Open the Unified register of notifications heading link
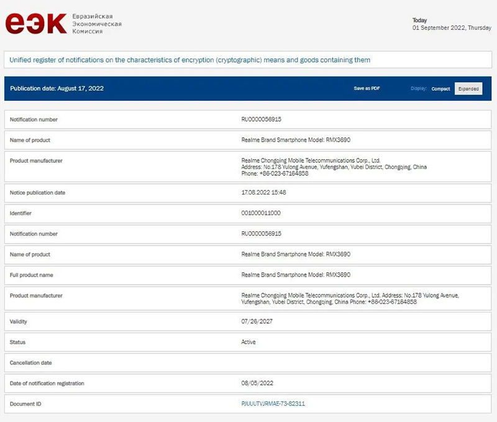This screenshot has width=497, height=422. 189,60
